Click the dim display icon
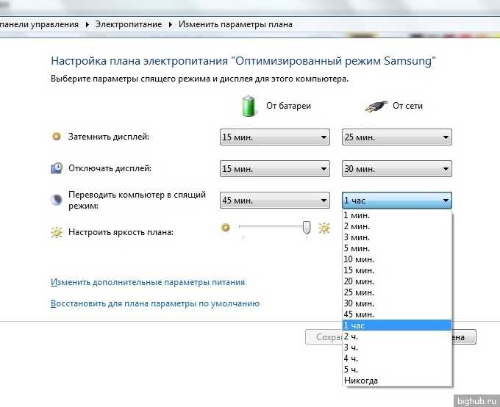Screen dimensions: 500x407 pos(57,137)
